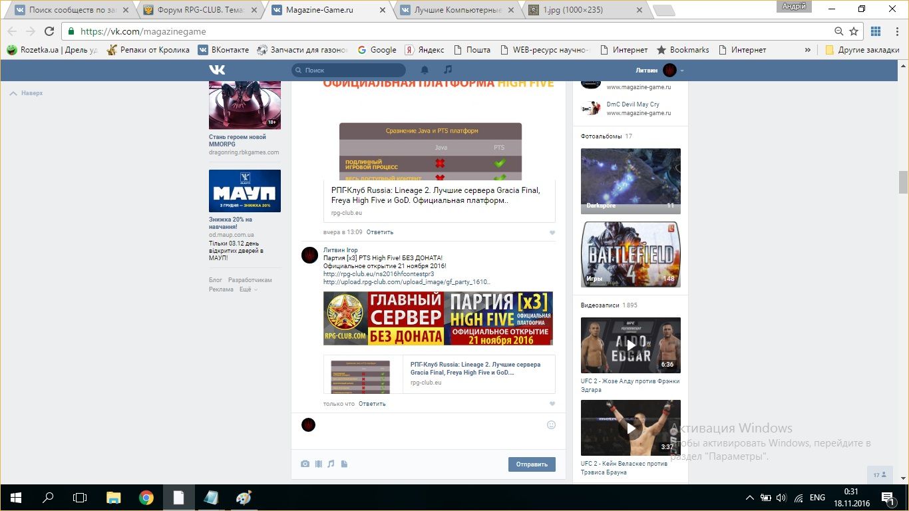Open the volume control in system tray
The width and height of the screenshot is (909, 511).
point(781,498)
